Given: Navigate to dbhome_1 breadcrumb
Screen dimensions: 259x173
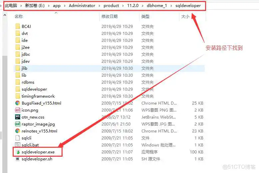Looking at the screenshot, I should [x=157, y=6].
